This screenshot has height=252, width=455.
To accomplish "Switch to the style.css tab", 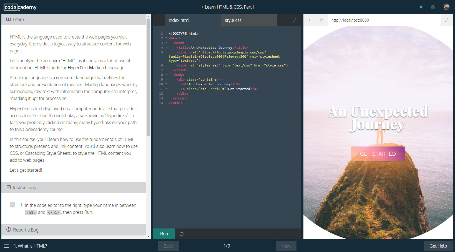I will click(249, 20).
